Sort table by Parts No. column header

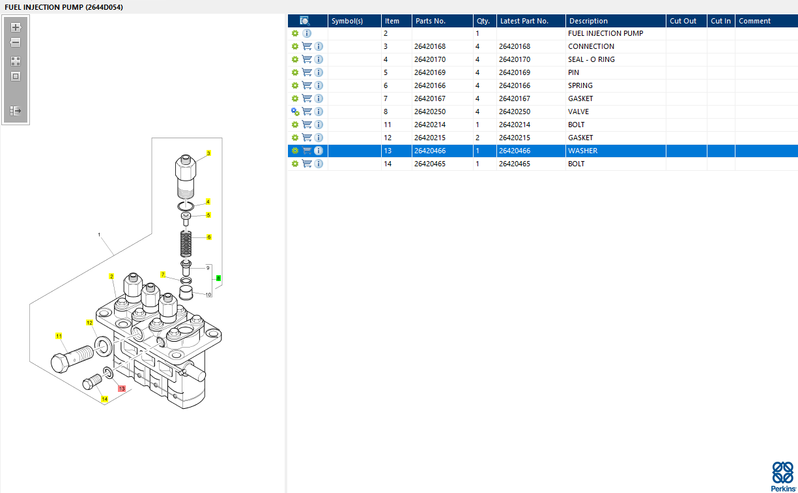[431, 21]
